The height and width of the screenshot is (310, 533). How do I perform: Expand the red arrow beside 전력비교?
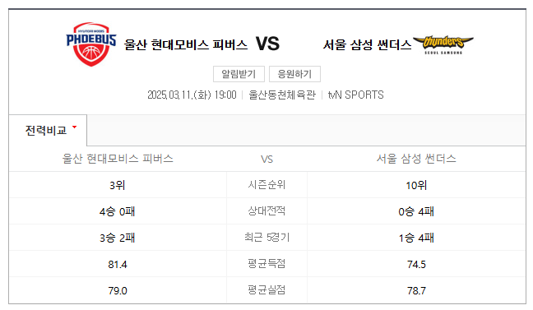[x=75, y=127]
